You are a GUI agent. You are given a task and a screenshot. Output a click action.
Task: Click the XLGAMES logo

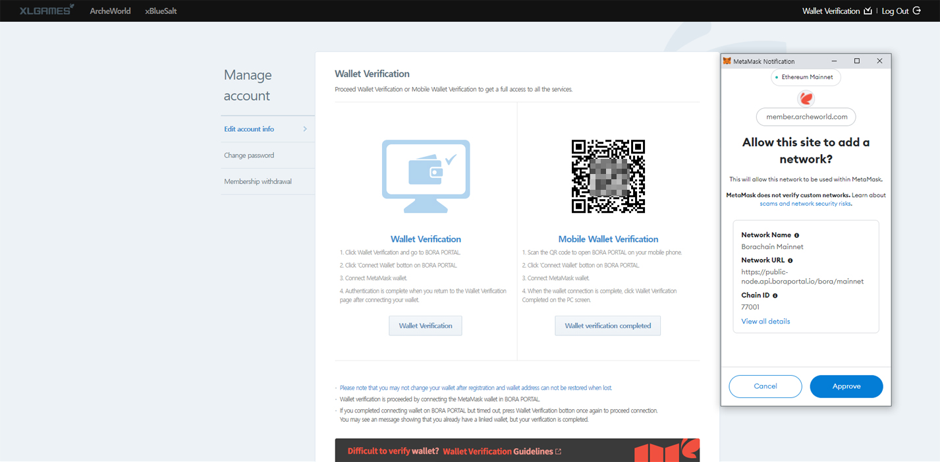(x=46, y=10)
